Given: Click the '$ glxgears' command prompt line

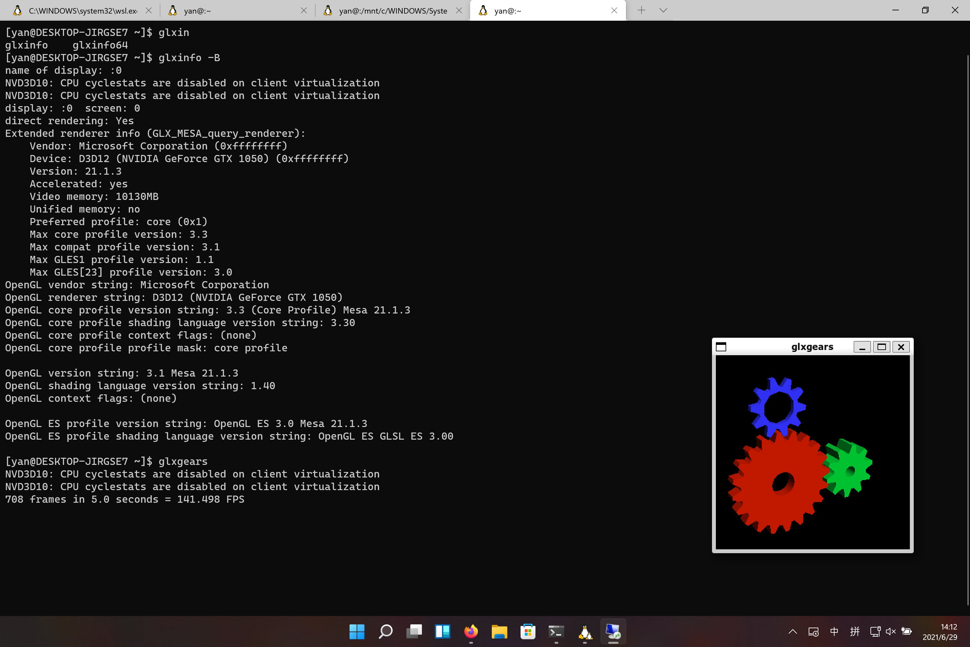Looking at the screenshot, I should 106,462.
